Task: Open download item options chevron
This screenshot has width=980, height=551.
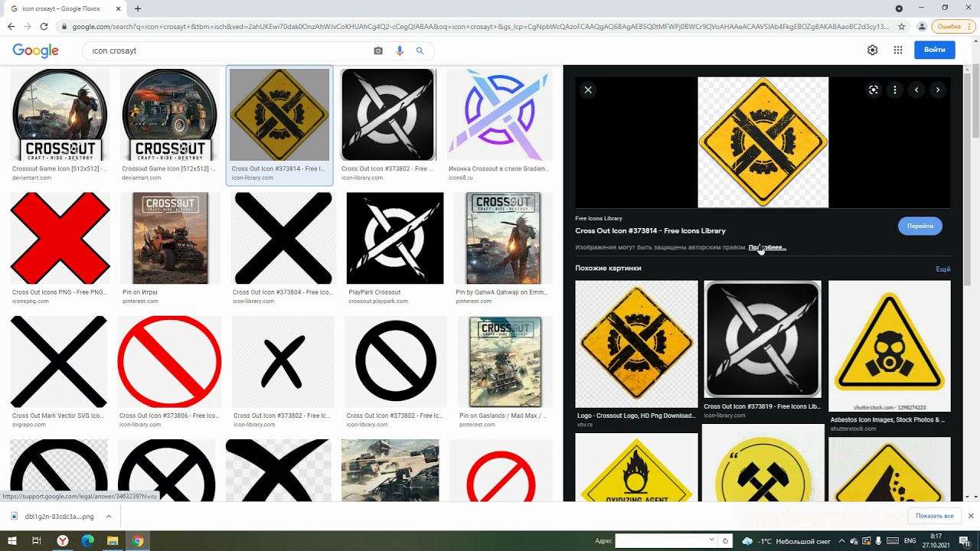Action: coord(109,516)
